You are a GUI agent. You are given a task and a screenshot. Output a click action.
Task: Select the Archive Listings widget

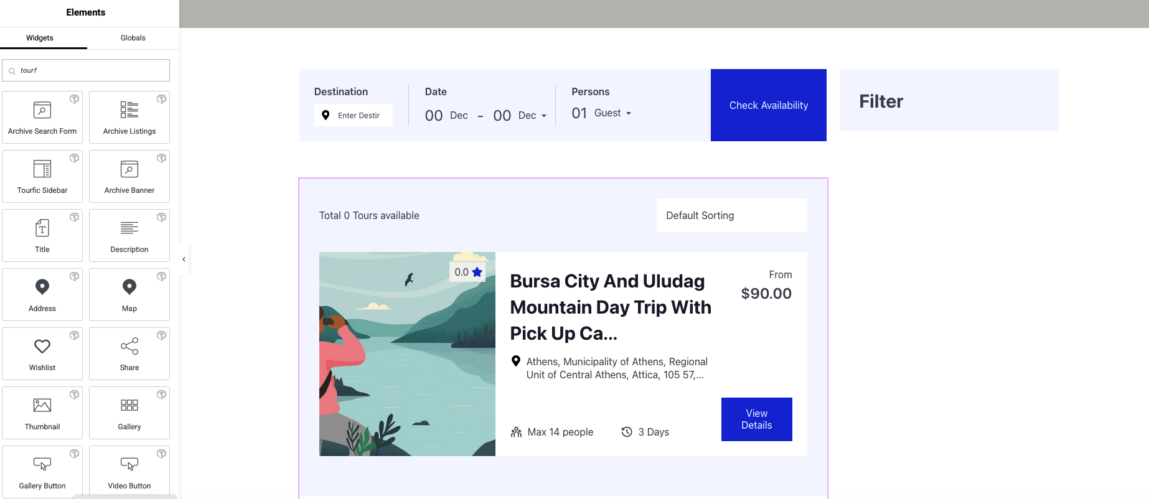click(x=129, y=117)
